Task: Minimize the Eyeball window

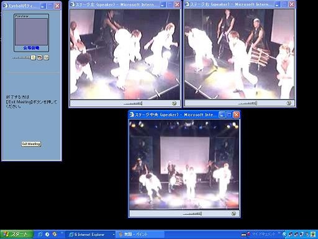Action: pos(43,6)
